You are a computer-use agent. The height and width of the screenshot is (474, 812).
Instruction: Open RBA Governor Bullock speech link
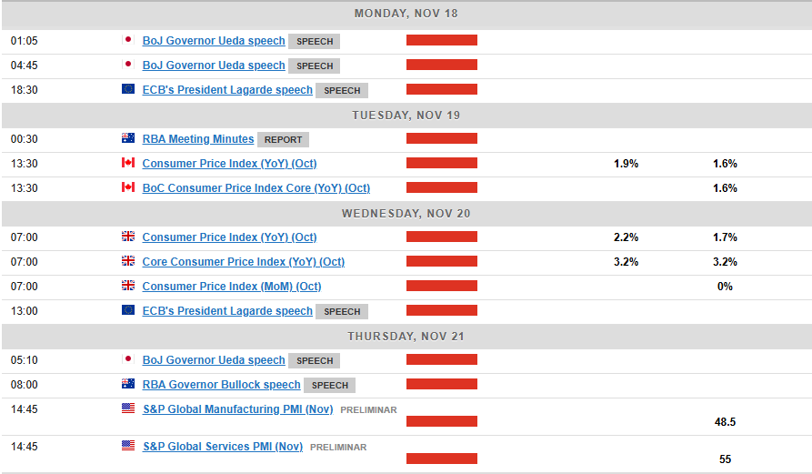pyautogui.click(x=221, y=385)
